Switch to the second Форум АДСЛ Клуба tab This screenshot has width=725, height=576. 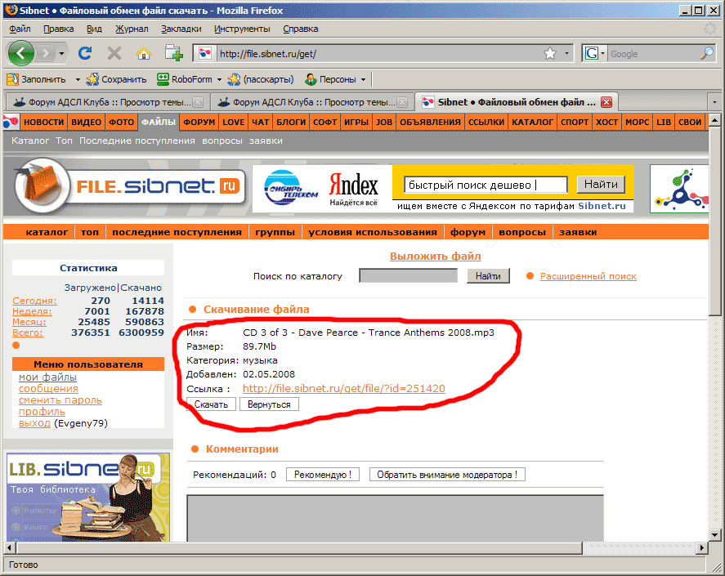311,102
